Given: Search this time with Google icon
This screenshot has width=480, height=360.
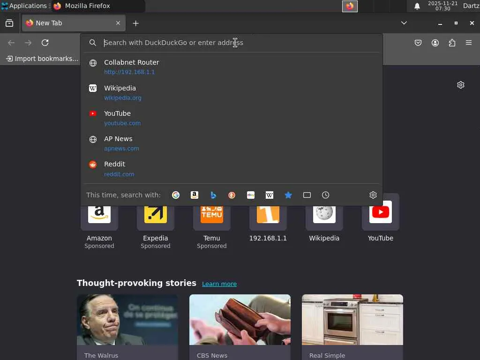Looking at the screenshot, I should tap(176, 195).
